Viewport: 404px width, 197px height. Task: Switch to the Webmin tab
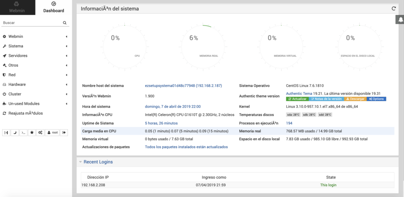[x=17, y=7]
